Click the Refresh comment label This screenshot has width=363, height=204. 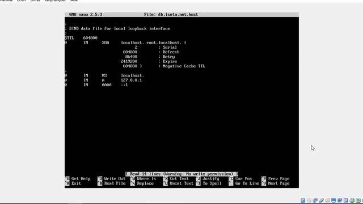pos(171,52)
